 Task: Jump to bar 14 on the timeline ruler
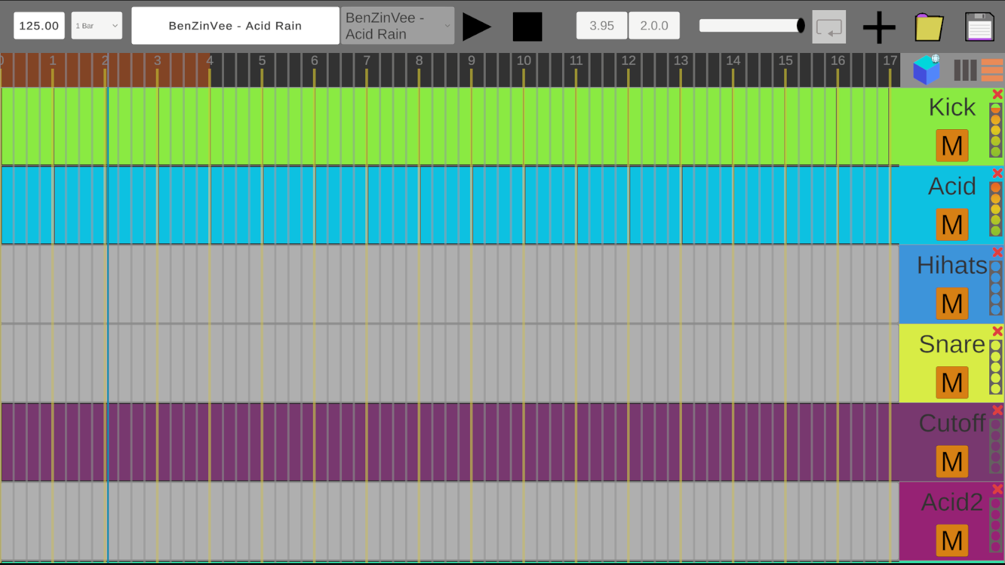click(734, 61)
